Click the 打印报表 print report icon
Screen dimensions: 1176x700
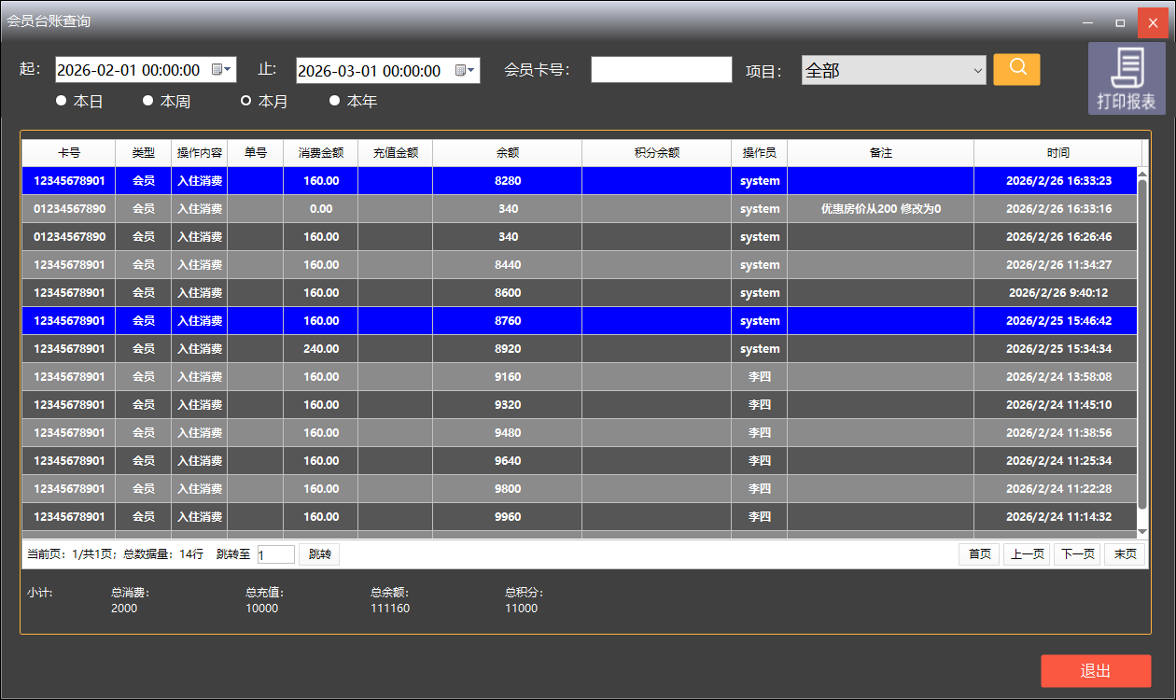[x=1127, y=79]
